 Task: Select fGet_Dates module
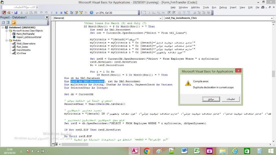22,47
